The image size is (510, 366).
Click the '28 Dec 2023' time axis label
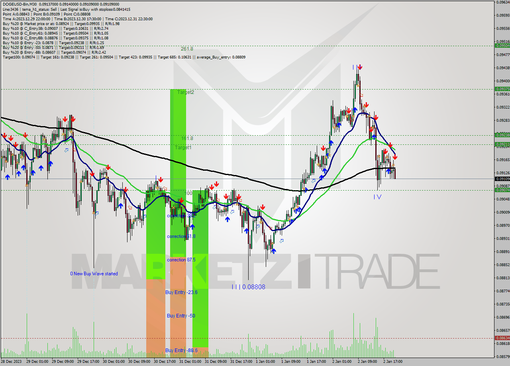click(11, 362)
